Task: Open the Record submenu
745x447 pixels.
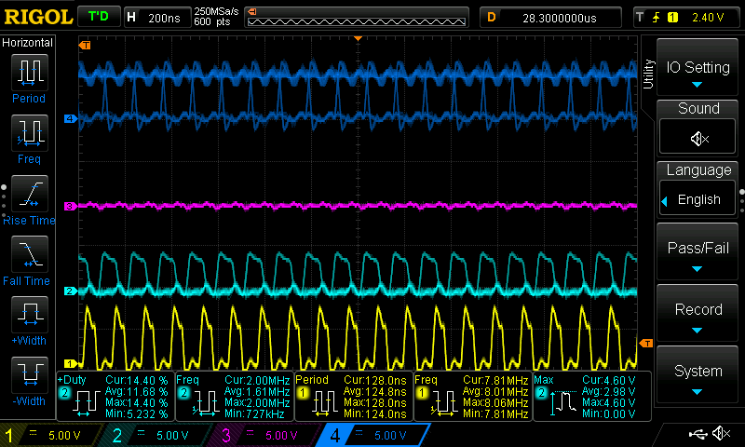Action: [x=698, y=313]
